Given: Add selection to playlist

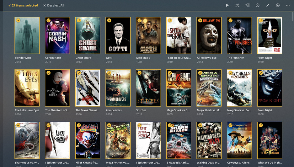Looking at the screenshot, I should point(248,5).
